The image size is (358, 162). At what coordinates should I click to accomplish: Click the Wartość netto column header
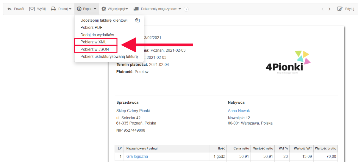click(x=263, y=148)
